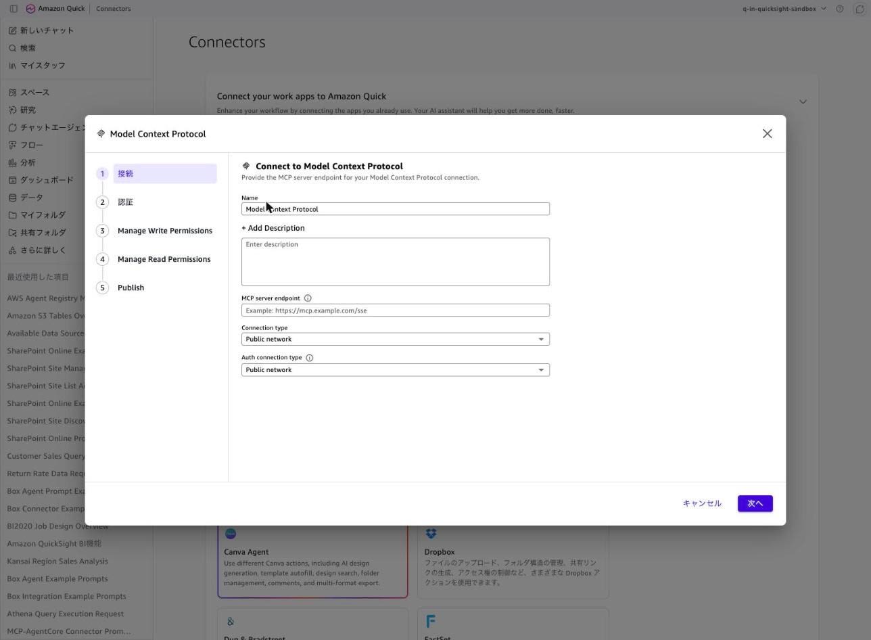Screen dimensions: 871x640
Task: Open the q-in-quicksight-sandbox account dropdown
Action: [784, 9]
